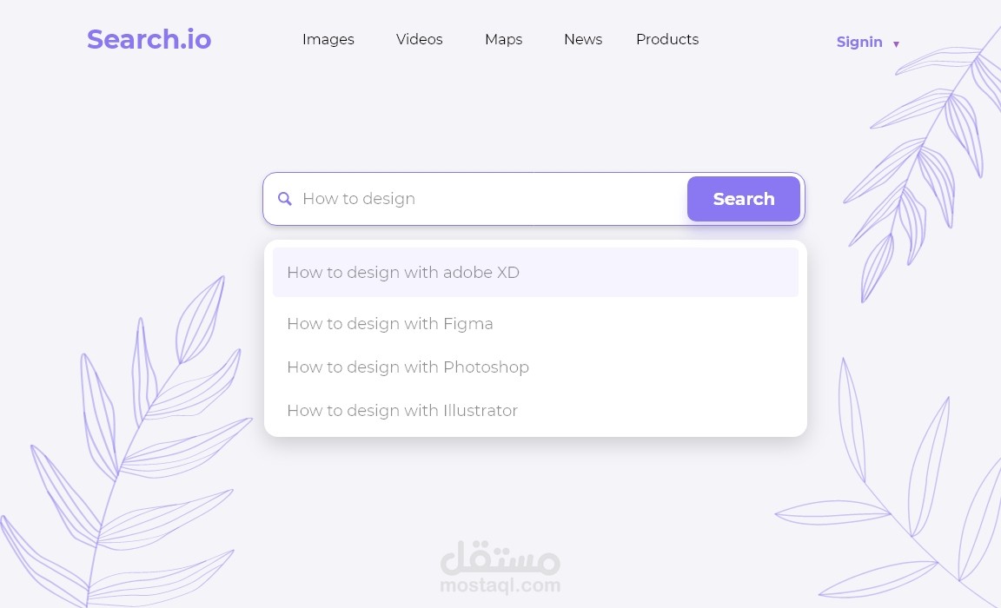Click the magnifying glass icon in search bar
The height and width of the screenshot is (608, 1001).
click(x=285, y=199)
